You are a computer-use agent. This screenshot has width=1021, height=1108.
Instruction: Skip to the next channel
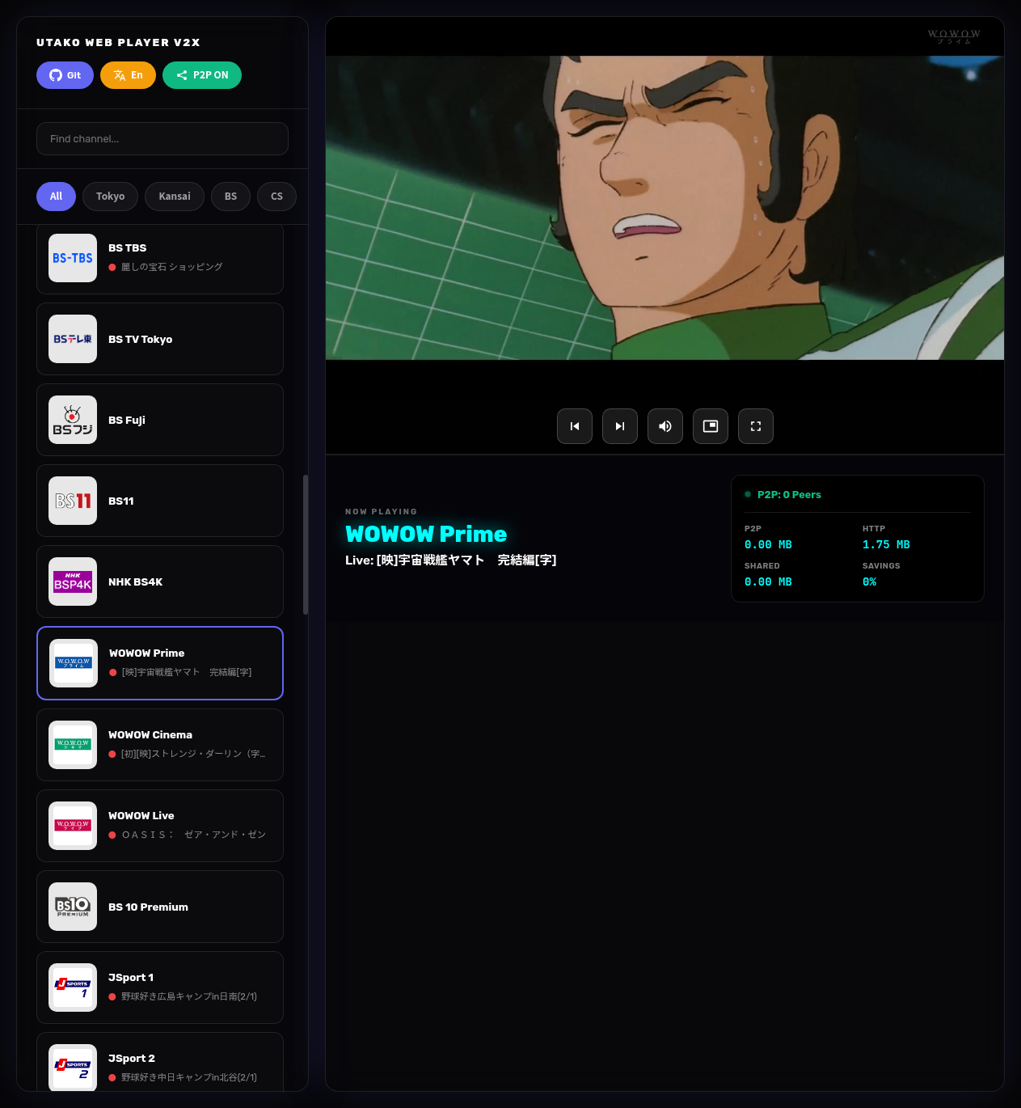point(620,426)
